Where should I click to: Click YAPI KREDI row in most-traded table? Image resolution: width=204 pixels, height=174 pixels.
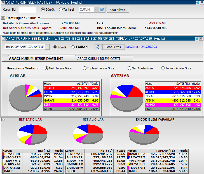coord(158,161)
